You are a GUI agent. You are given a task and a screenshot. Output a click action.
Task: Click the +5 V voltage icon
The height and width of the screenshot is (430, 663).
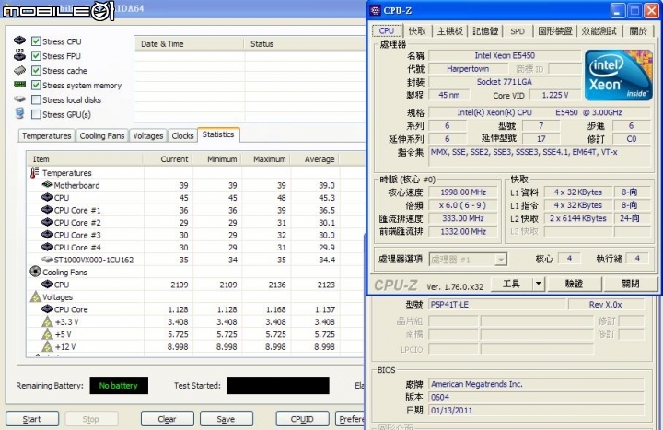point(47,334)
